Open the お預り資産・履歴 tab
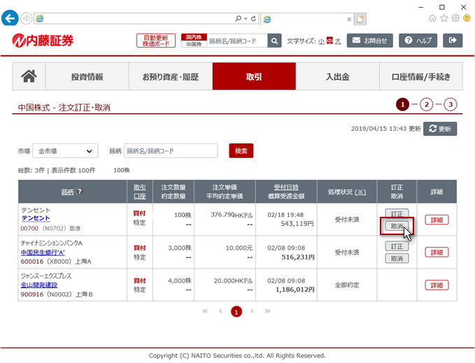This screenshot has height=363, width=475. 171,76
